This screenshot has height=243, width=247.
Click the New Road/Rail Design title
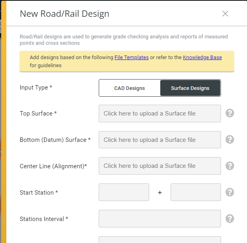coord(64,14)
